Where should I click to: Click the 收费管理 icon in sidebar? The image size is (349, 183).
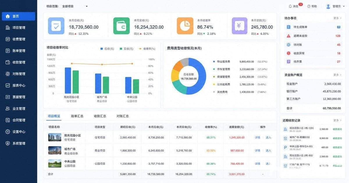8,39
